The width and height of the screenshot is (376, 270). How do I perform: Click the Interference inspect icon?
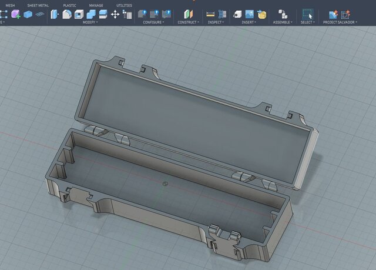point(222,14)
